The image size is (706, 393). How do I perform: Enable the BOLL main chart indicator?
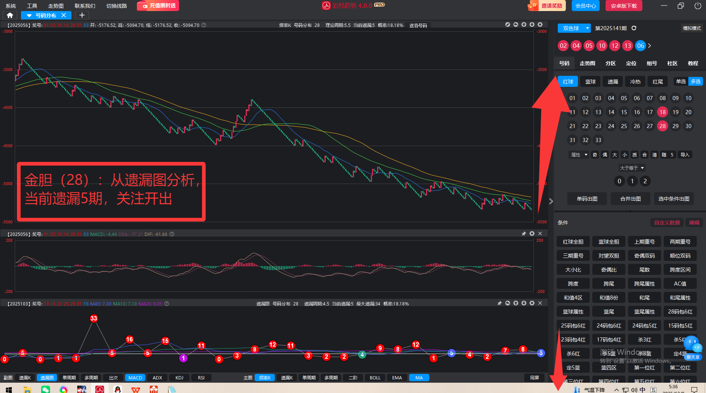[x=375, y=378]
